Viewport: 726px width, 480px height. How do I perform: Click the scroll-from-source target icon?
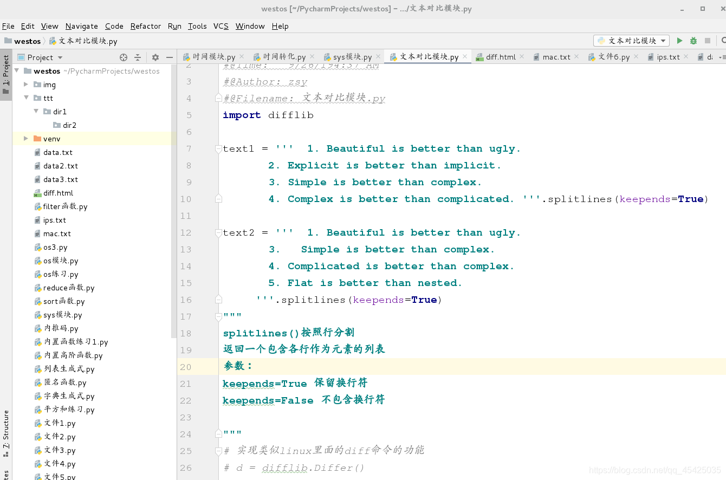click(x=124, y=57)
